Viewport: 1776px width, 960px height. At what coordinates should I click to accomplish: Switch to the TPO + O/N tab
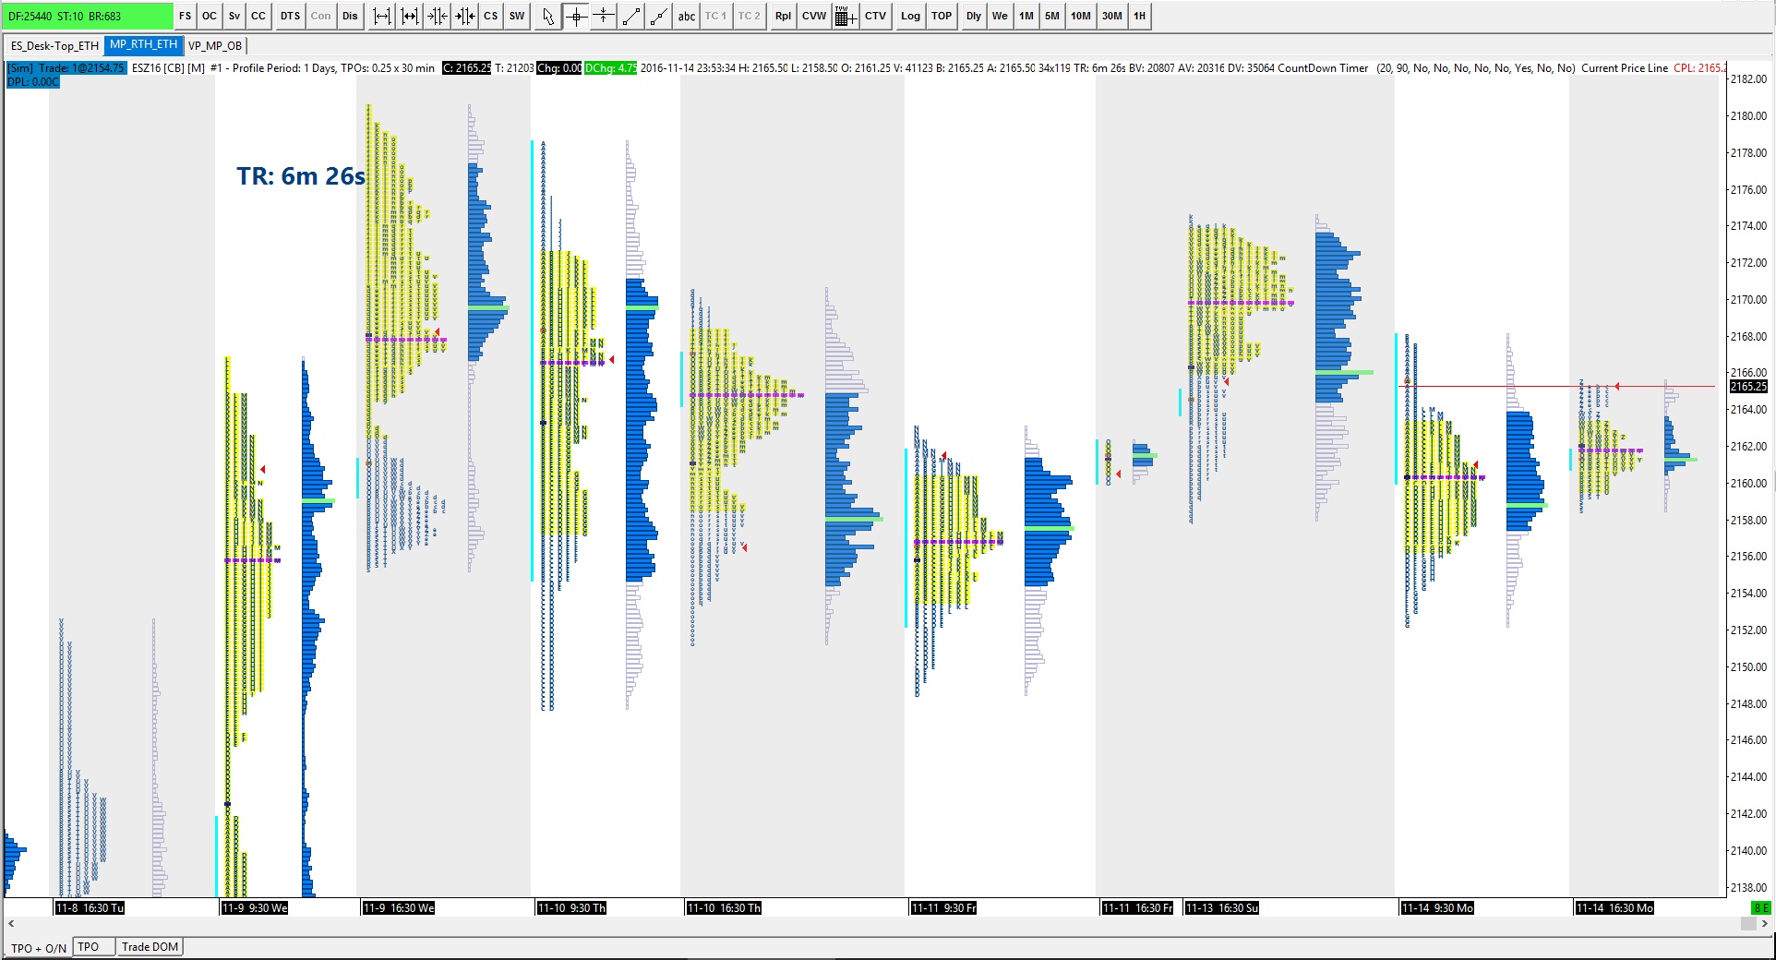pos(39,948)
